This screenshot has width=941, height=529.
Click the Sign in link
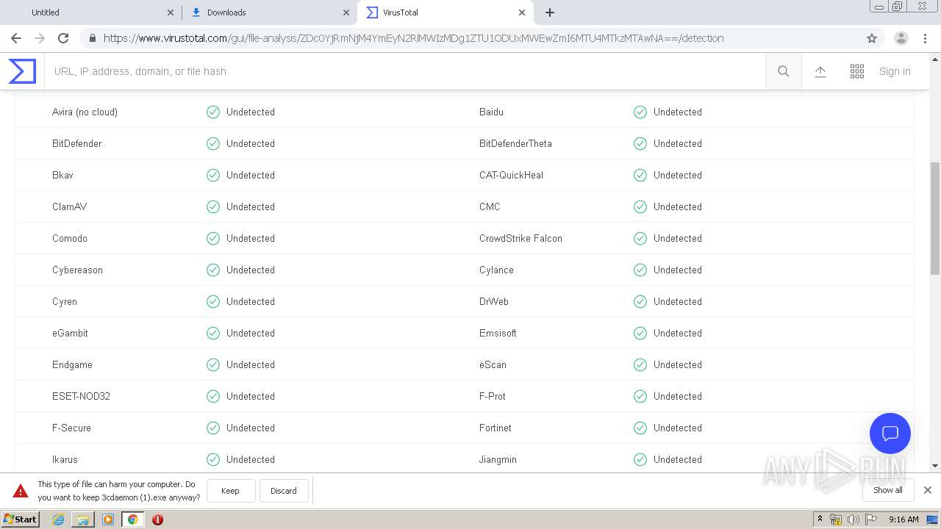click(895, 71)
